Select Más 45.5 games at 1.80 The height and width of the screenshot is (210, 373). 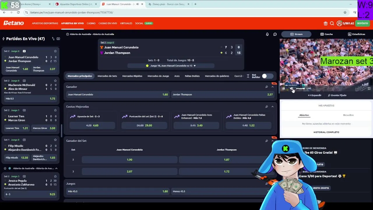[118, 191]
